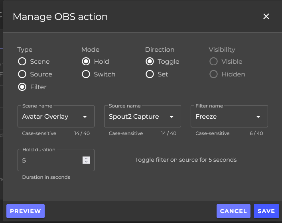Cancel the OBS action changes
Screen dimensions: 282x223
[233, 211]
